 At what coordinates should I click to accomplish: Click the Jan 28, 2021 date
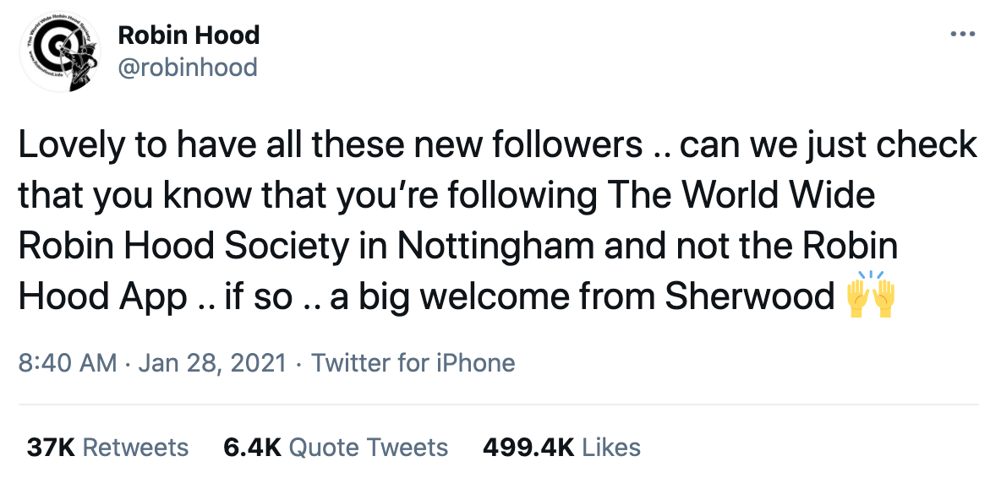coord(212,363)
